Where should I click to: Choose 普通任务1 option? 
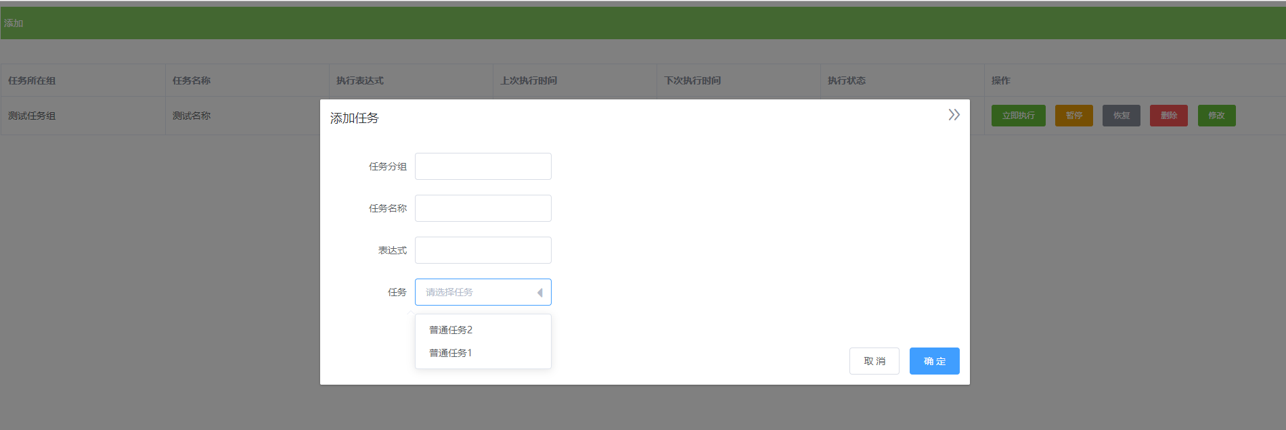pyautogui.click(x=483, y=353)
